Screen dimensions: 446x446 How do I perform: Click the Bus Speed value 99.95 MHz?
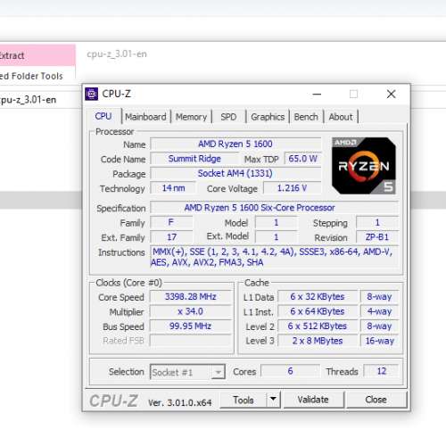click(190, 326)
